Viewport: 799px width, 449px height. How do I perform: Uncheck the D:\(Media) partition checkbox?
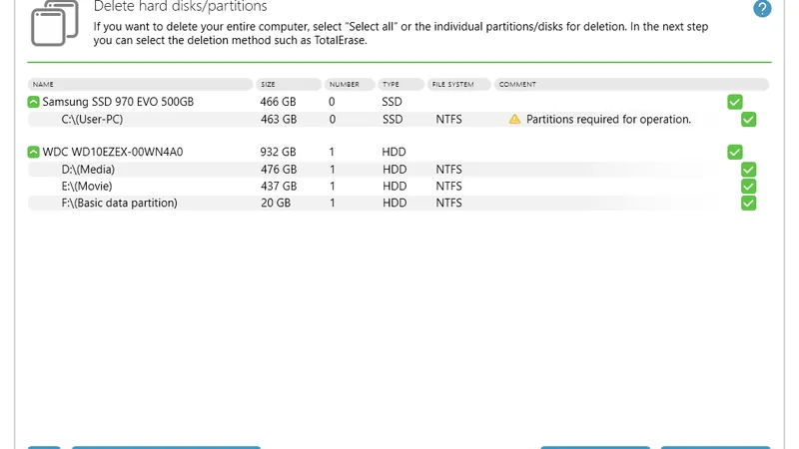749,170
